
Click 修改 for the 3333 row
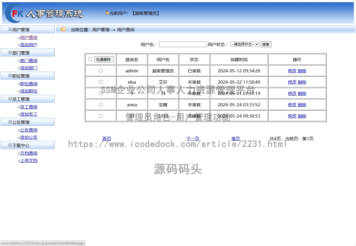click(292, 116)
